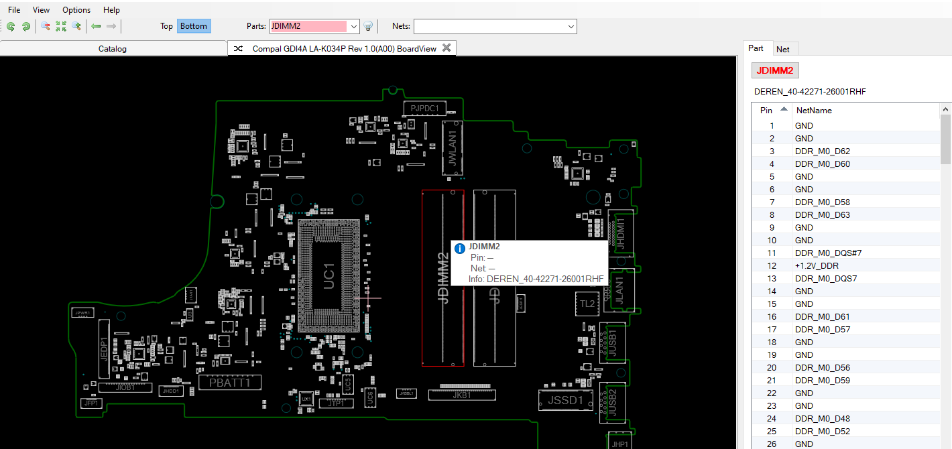Switch to Top board side

166,26
